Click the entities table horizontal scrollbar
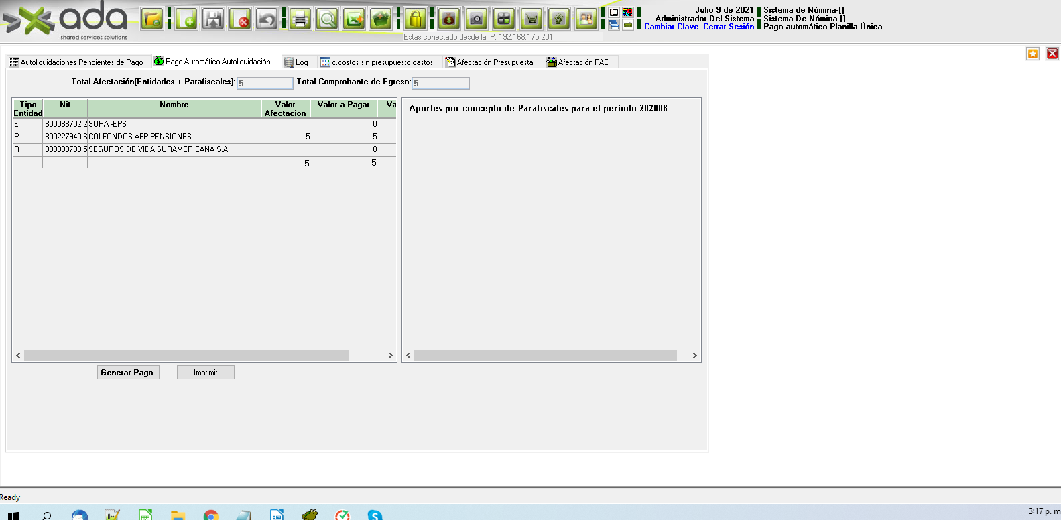The height and width of the screenshot is (520, 1061). [x=186, y=356]
